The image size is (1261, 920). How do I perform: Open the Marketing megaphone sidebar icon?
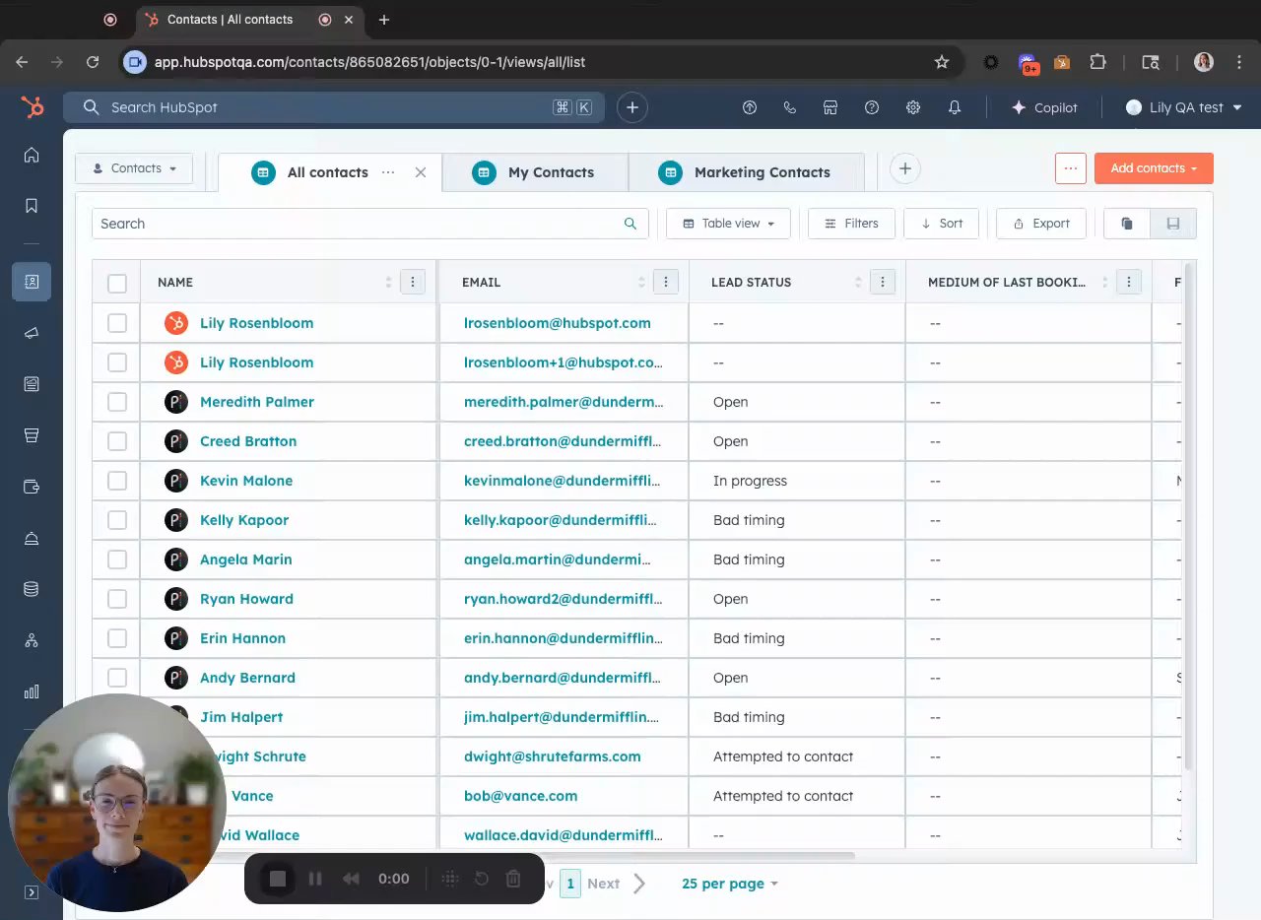(x=32, y=334)
